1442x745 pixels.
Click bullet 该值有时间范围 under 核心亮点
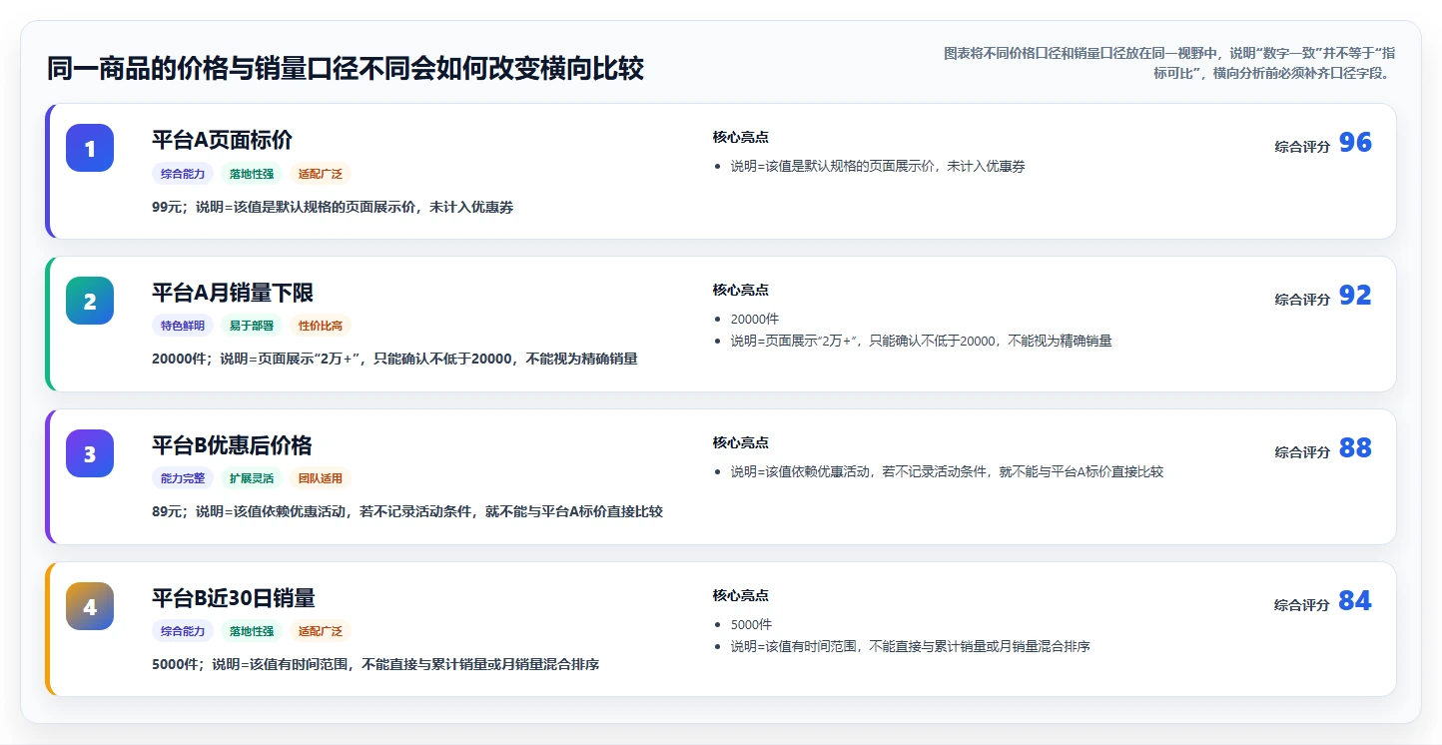tap(910, 647)
